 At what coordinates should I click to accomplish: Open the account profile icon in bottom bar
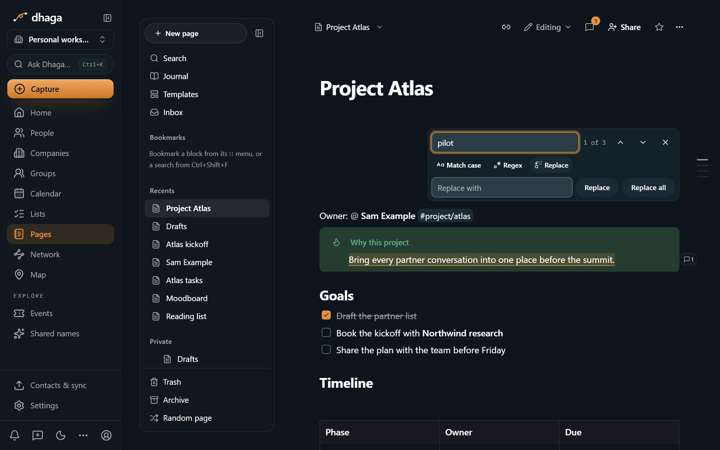tap(106, 435)
